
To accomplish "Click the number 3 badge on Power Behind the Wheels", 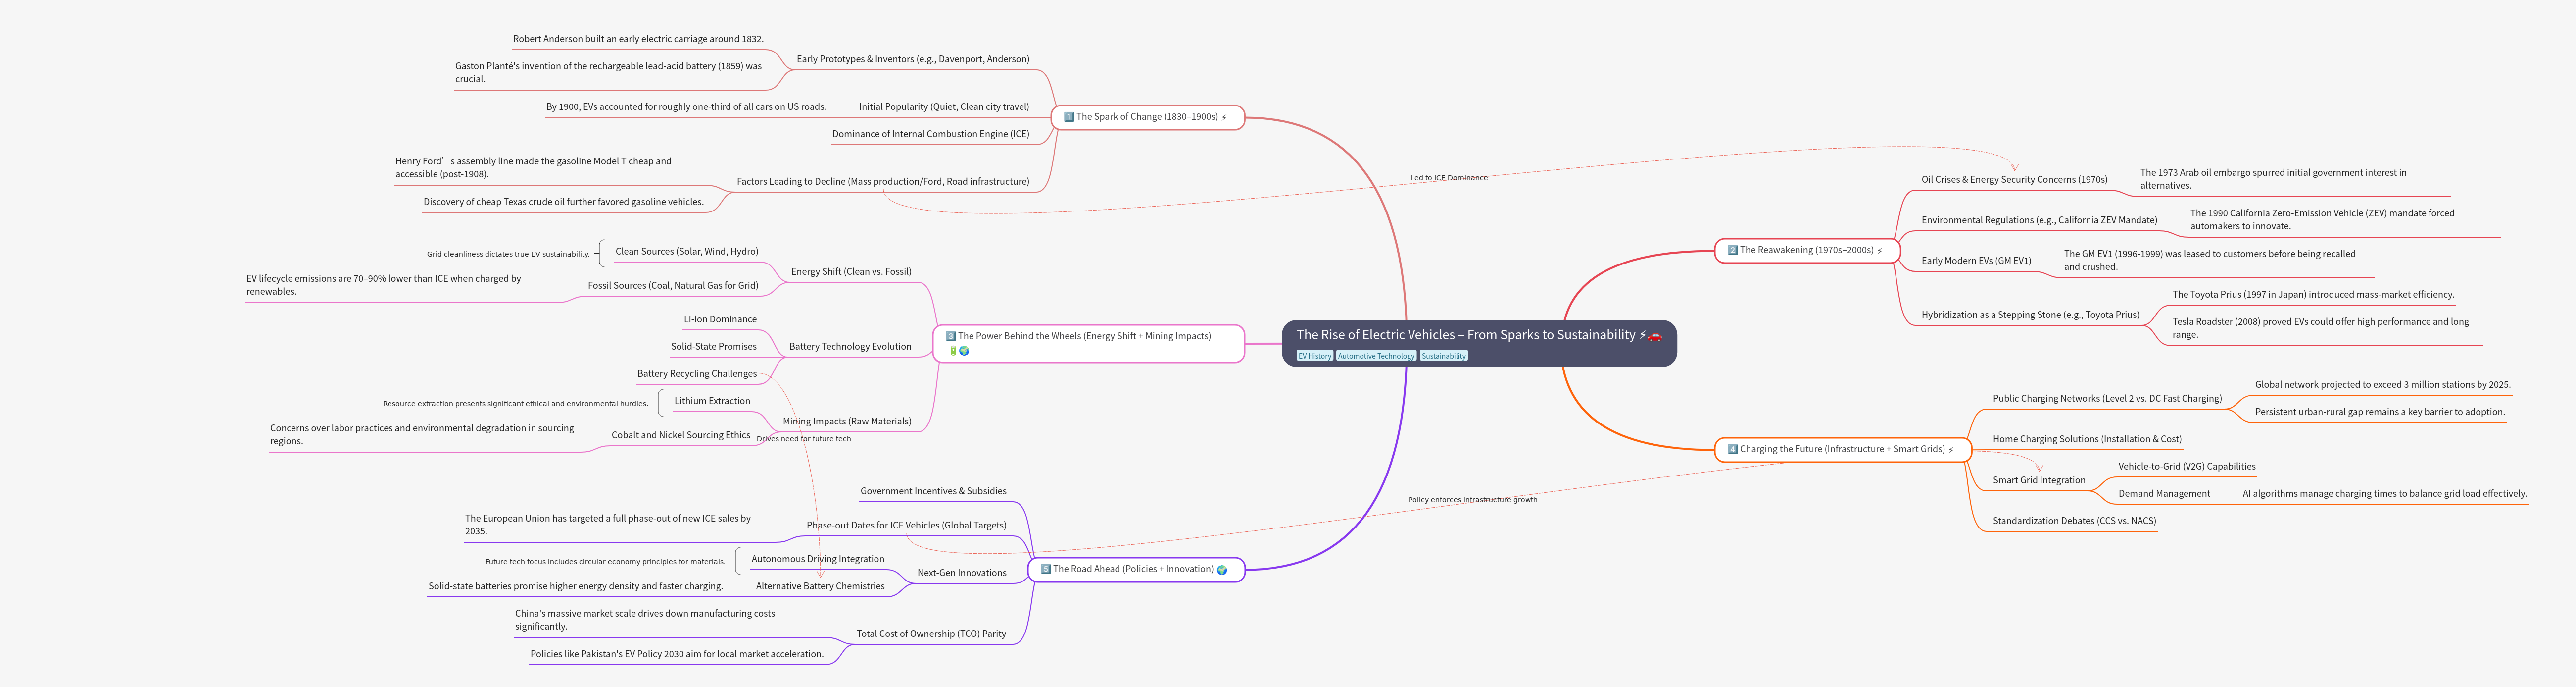I will pyautogui.click(x=950, y=336).
